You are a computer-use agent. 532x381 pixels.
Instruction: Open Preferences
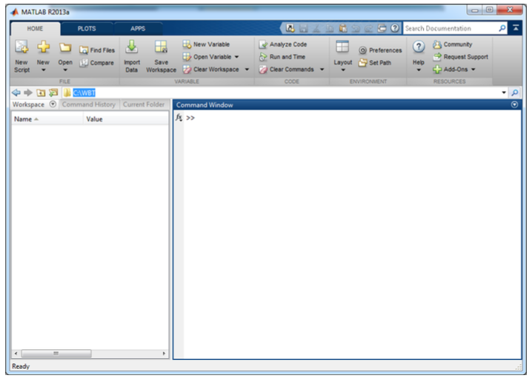[380, 50]
